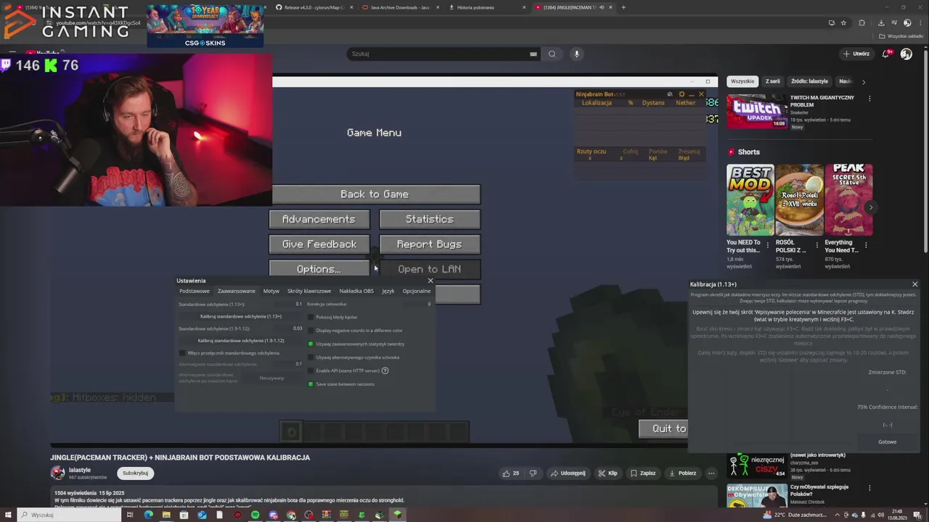Open options menu for the You NEED To Try short

click(x=768, y=246)
